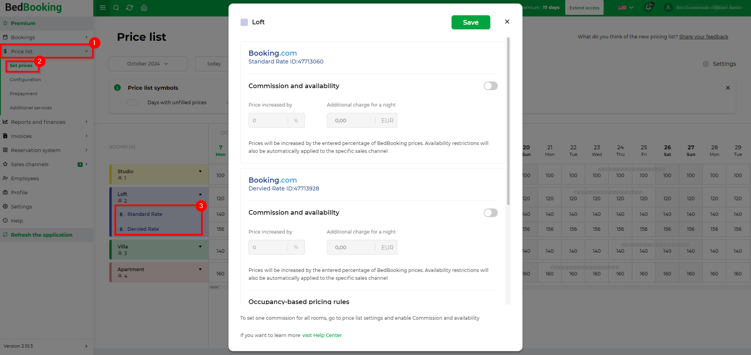Viewport: 751px width, 355px height.
Task: Collapse the Loft room row
Action: pyautogui.click(x=200, y=194)
